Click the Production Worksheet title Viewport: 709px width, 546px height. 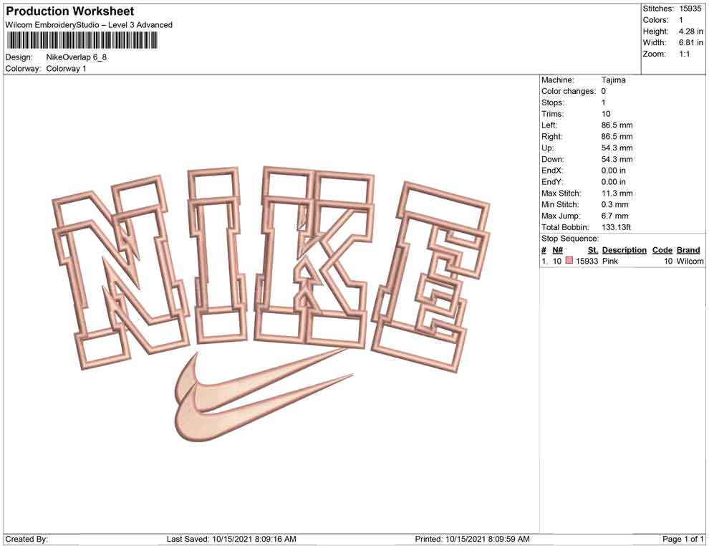click(x=70, y=11)
